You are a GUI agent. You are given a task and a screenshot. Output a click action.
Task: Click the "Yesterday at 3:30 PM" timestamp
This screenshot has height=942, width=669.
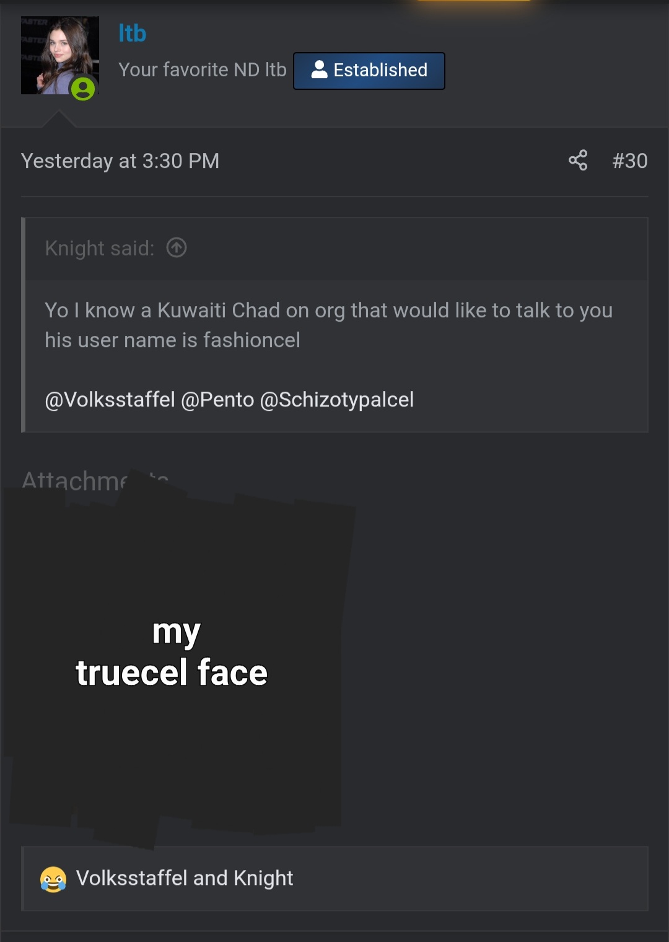pyautogui.click(x=120, y=161)
